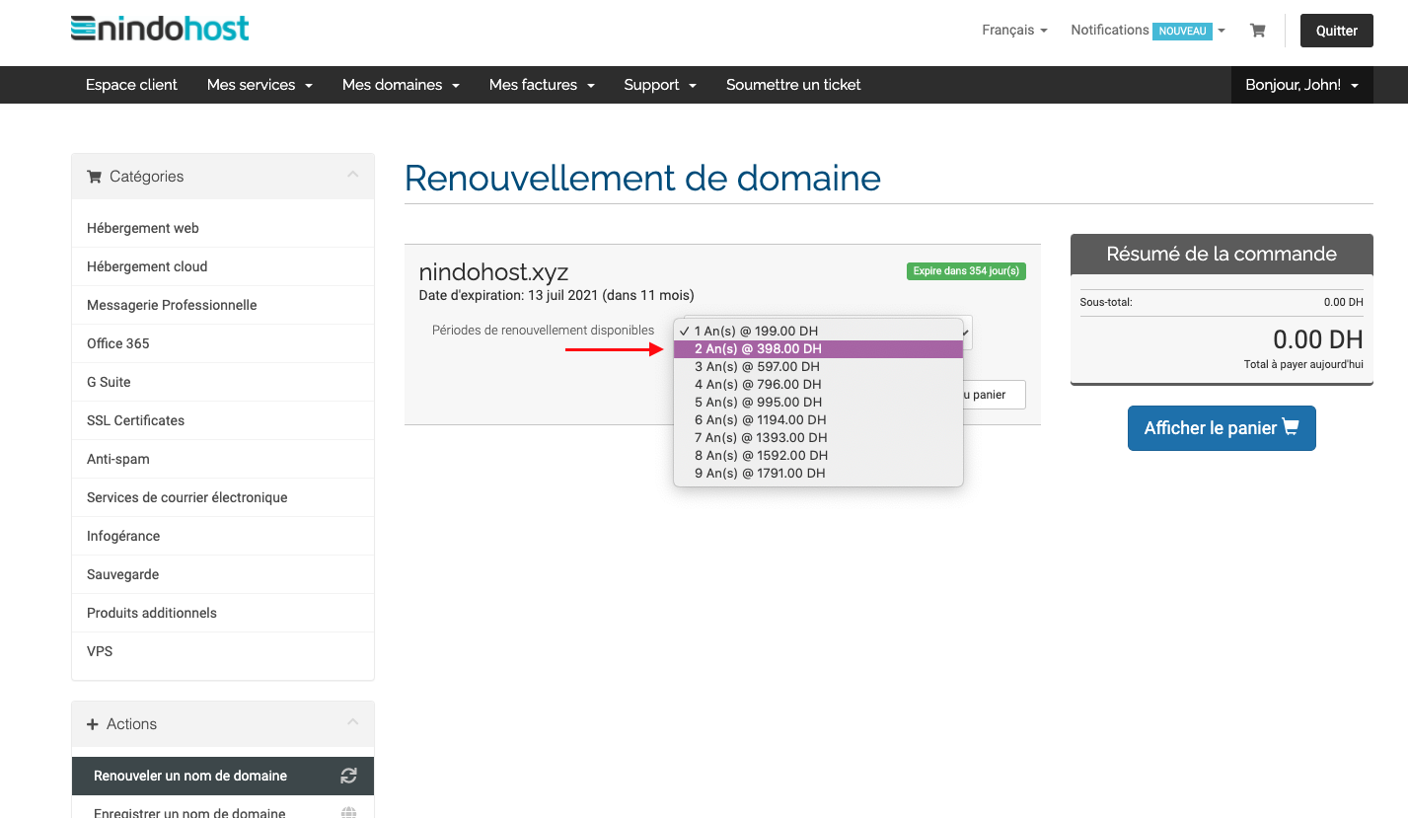The image size is (1408, 818).
Task: Click the Sous-total label
Action: [1106, 302]
